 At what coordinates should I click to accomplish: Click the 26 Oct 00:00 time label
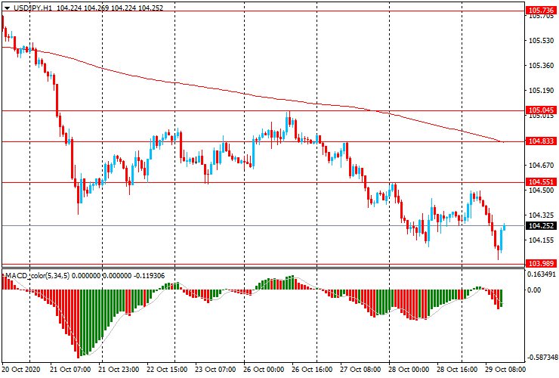pos(264,369)
